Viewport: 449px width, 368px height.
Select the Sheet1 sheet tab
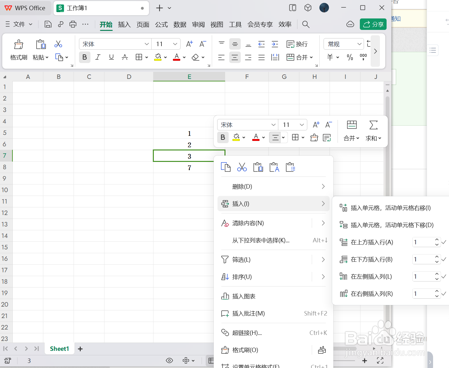[x=60, y=349]
